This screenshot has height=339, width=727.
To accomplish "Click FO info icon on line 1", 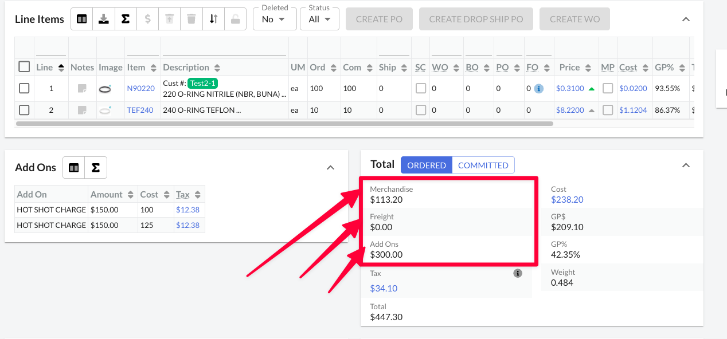I will [538, 89].
